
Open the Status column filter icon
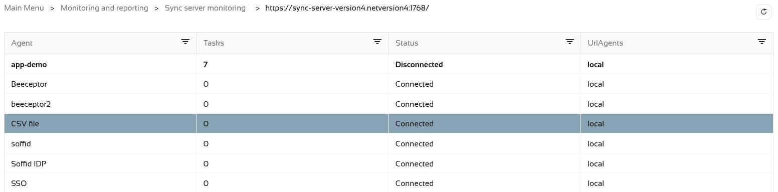(569, 42)
